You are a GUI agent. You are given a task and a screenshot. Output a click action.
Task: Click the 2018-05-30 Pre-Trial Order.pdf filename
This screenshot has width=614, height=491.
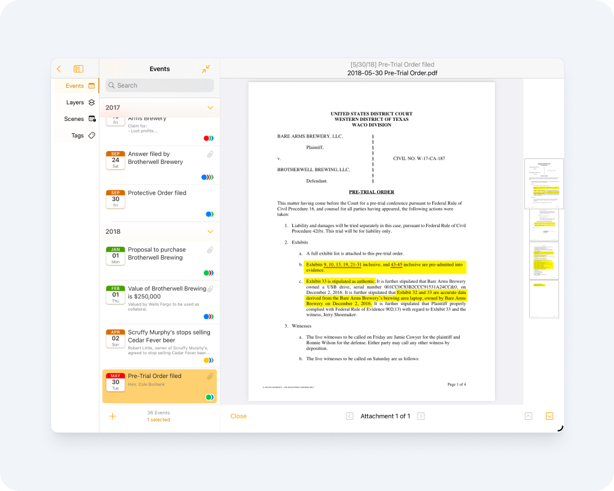[x=392, y=73]
